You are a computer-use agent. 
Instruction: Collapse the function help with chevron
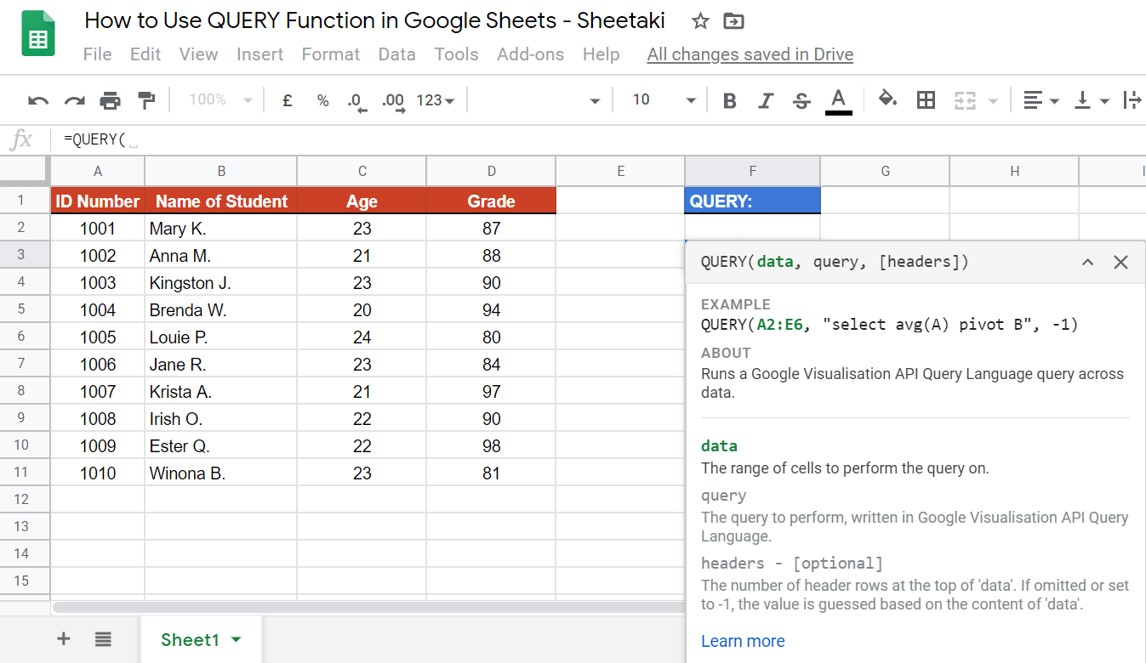click(1087, 262)
